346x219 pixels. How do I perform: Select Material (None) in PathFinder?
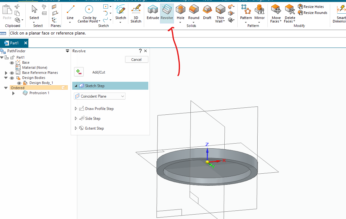coord(35,68)
